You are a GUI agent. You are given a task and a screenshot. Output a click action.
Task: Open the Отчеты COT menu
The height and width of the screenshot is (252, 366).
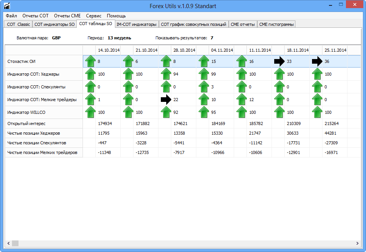pyautogui.click(x=35, y=16)
